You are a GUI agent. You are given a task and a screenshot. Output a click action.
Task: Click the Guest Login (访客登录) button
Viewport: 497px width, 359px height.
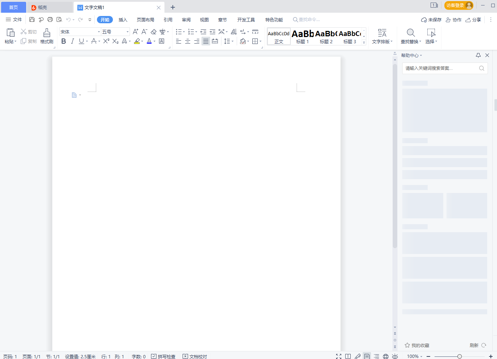click(459, 5)
